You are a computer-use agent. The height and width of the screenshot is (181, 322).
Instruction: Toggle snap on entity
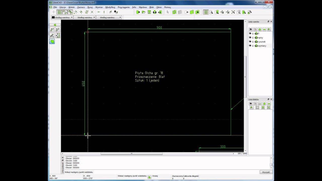70,12
